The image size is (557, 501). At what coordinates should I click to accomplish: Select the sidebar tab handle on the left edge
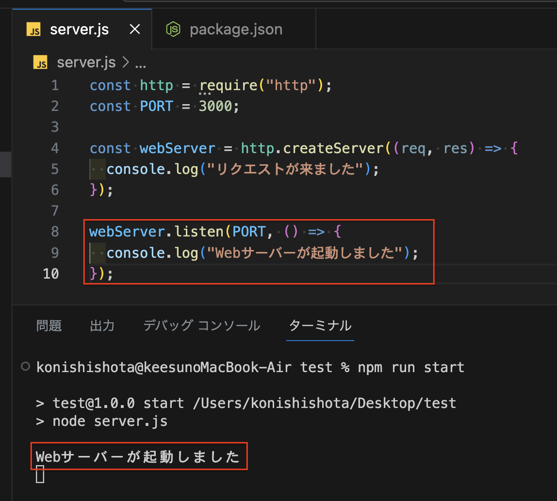tap(5, 165)
